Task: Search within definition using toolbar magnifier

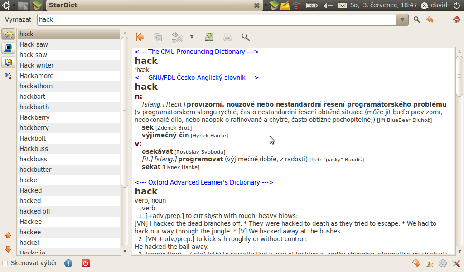Action: [245, 37]
